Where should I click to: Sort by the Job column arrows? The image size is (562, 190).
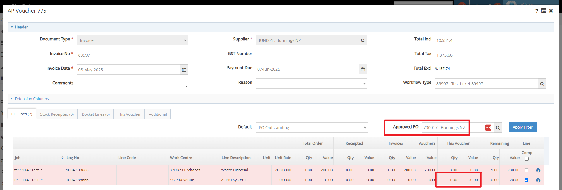62,158
